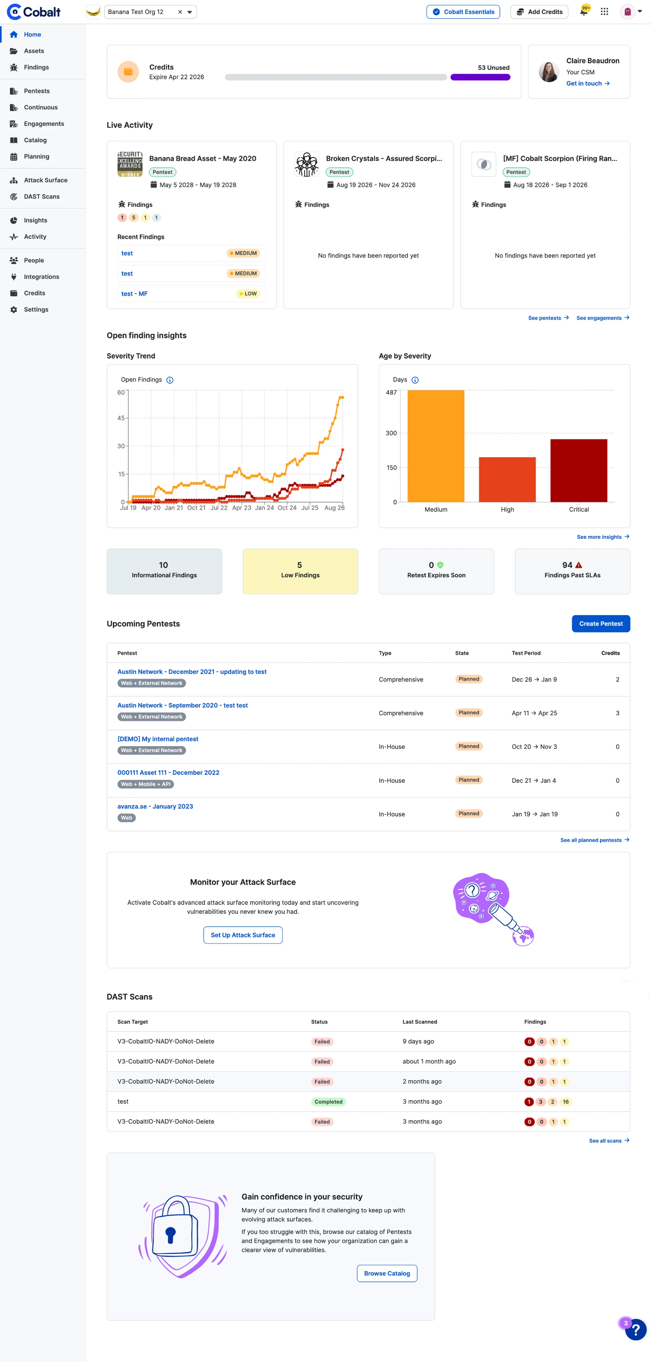Open the 94 Findings Past SLAs card
This screenshot has width=651, height=1362.
point(572,572)
